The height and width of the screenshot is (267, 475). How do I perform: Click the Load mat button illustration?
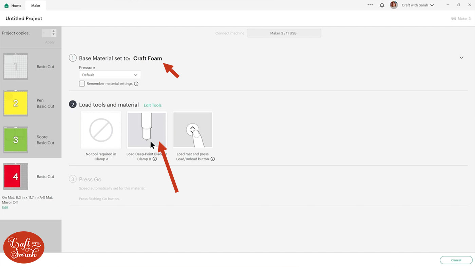192,130
